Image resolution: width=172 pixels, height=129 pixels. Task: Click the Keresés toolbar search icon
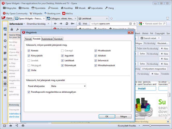point(49,8)
